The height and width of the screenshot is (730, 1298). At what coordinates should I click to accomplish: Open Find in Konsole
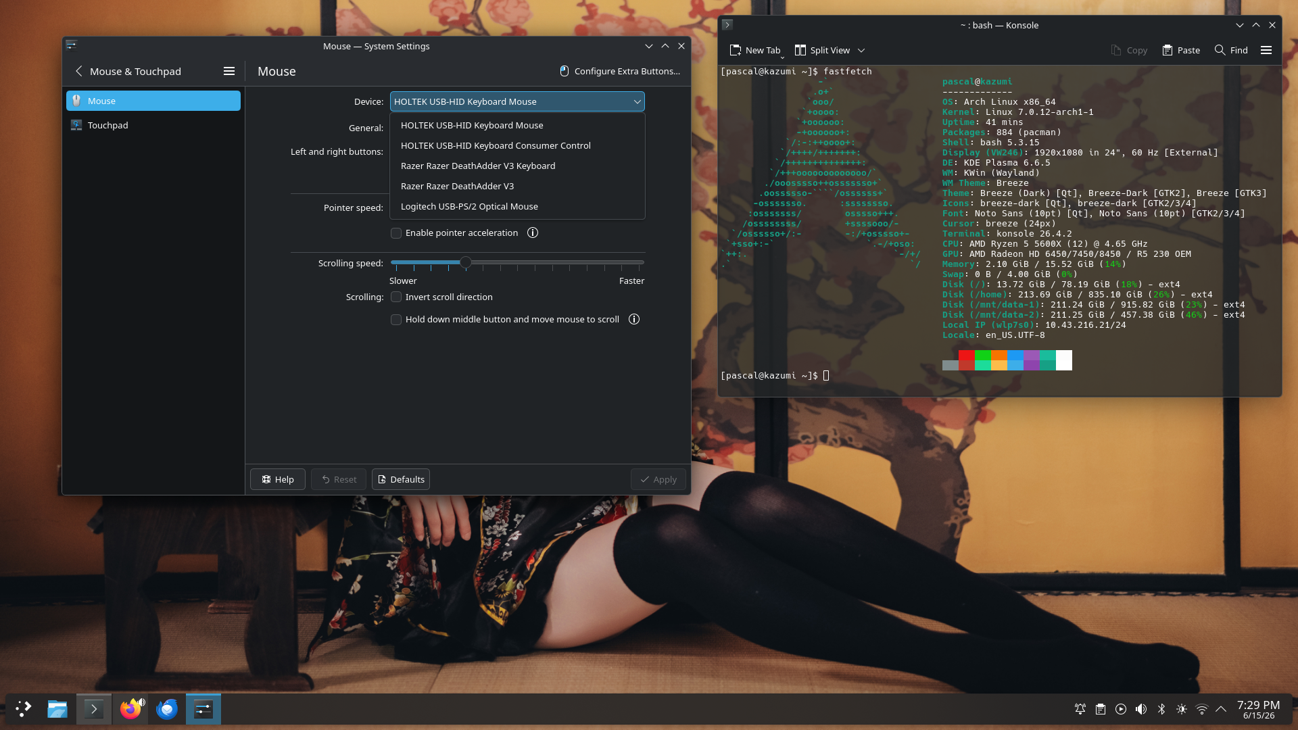1231,50
